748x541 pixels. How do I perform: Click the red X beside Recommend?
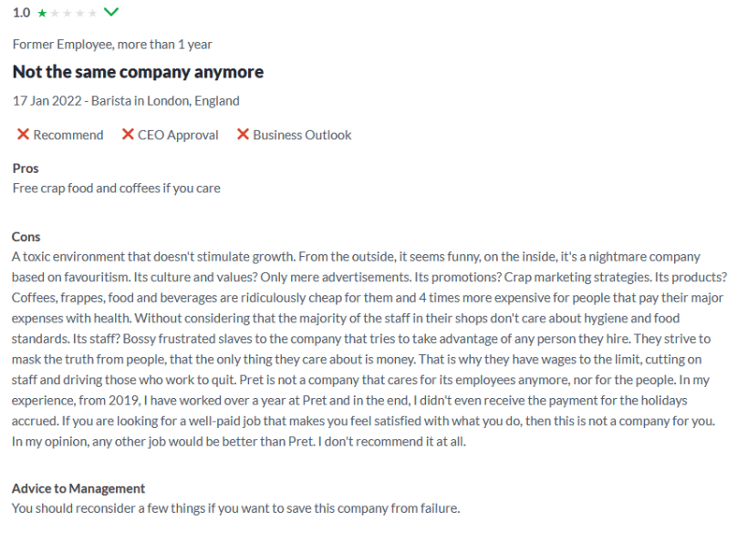coord(23,135)
